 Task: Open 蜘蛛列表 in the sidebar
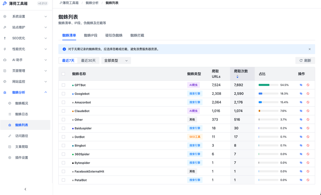pyautogui.click(x=25, y=125)
